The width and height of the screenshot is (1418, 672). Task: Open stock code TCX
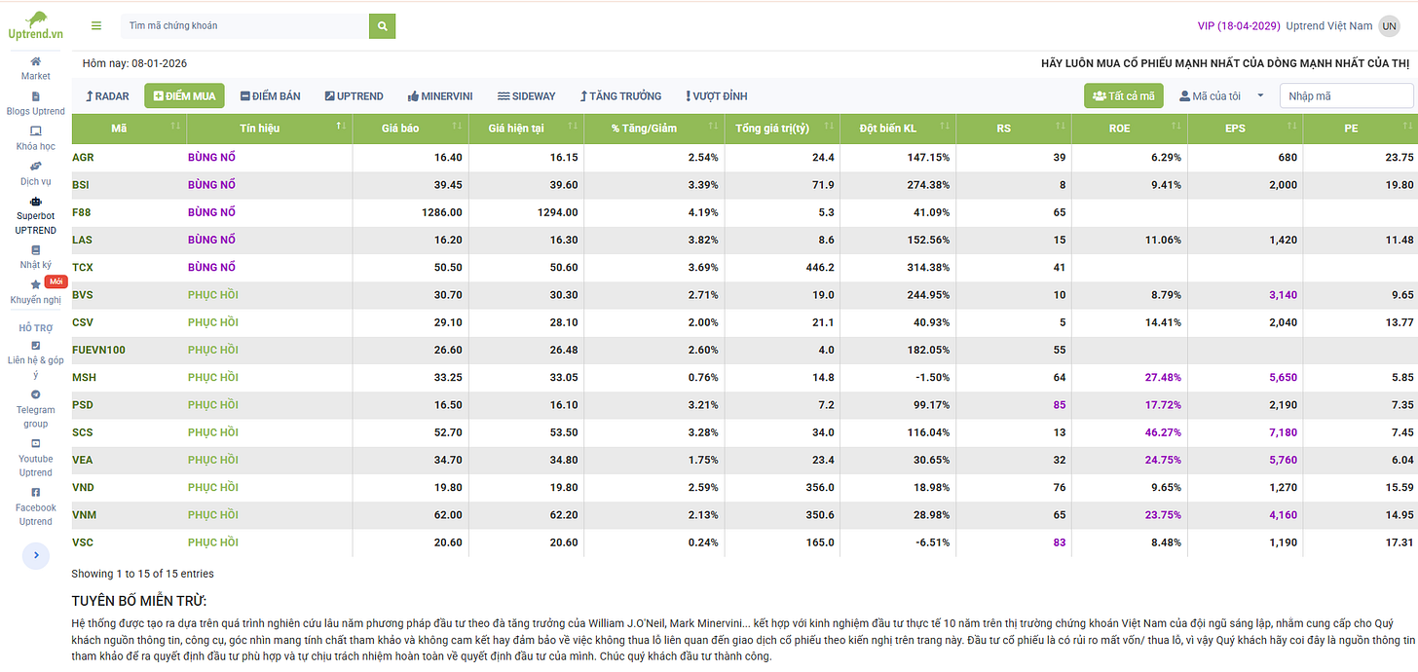click(x=83, y=267)
